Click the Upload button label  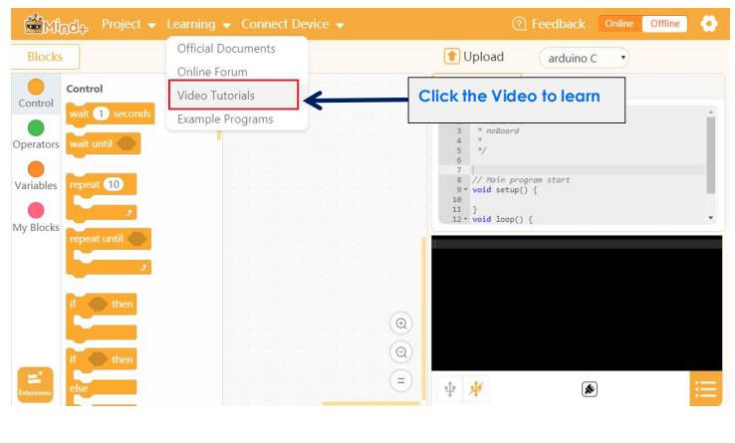[483, 57]
